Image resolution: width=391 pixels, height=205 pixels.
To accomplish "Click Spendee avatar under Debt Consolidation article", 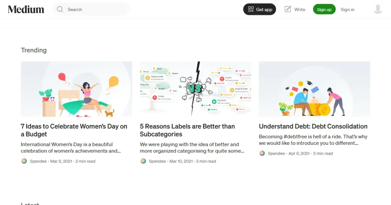I will [x=262, y=153].
